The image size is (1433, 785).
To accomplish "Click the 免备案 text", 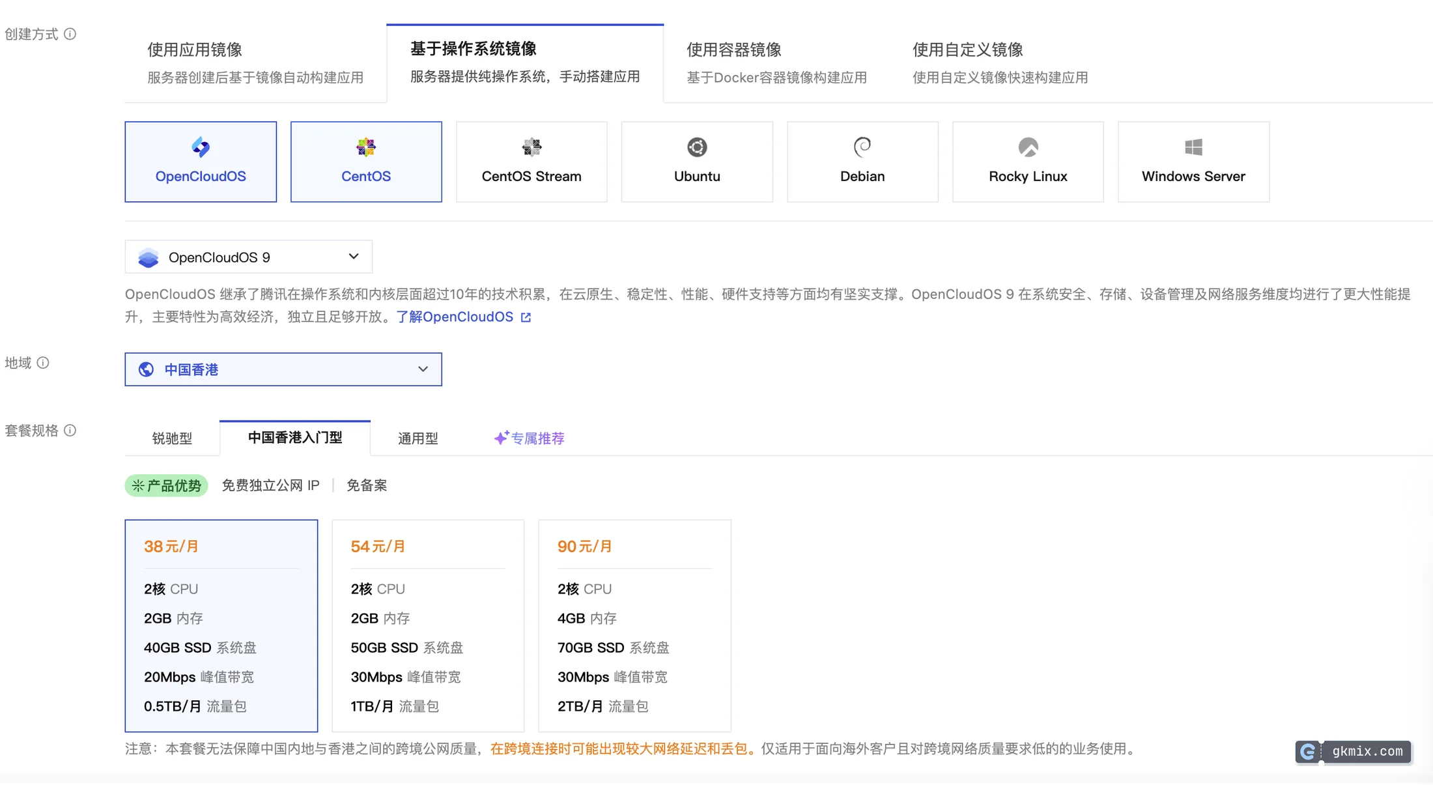I will [x=367, y=485].
